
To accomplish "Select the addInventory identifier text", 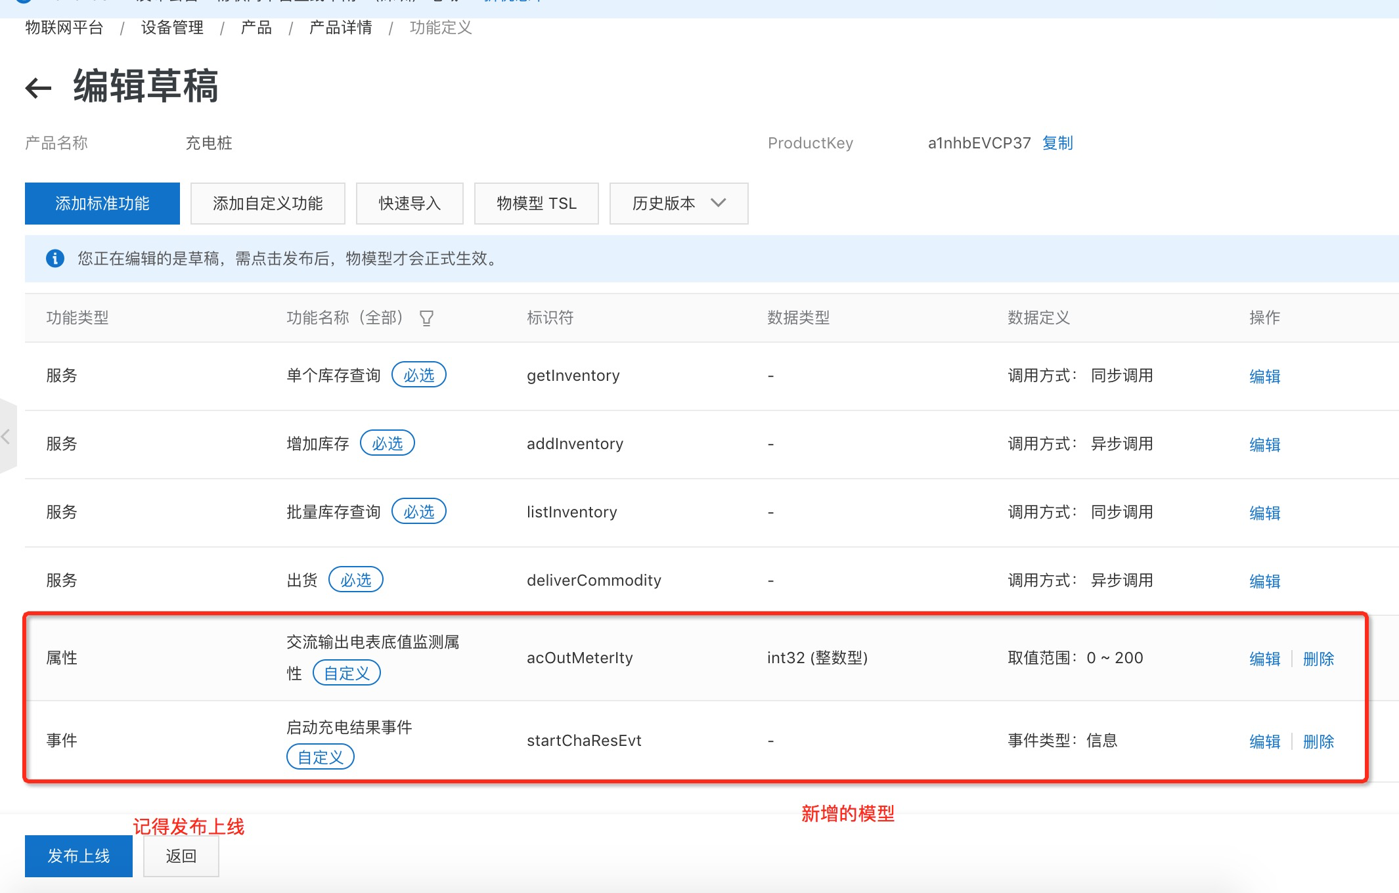I will [575, 444].
